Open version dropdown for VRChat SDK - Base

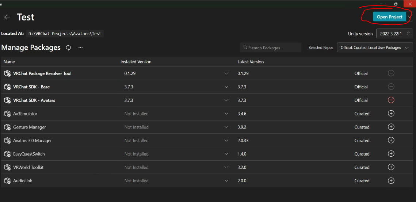tap(226, 87)
